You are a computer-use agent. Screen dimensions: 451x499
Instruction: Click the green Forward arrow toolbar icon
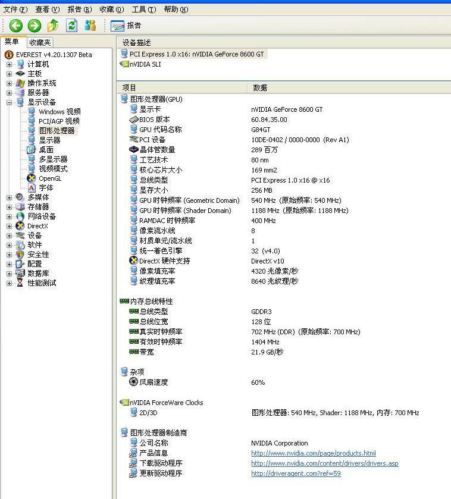[35, 25]
